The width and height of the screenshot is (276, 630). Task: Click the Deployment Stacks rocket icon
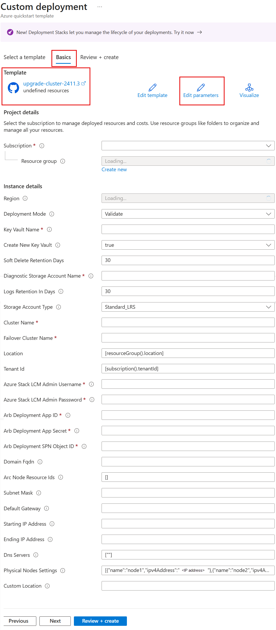coord(10,32)
